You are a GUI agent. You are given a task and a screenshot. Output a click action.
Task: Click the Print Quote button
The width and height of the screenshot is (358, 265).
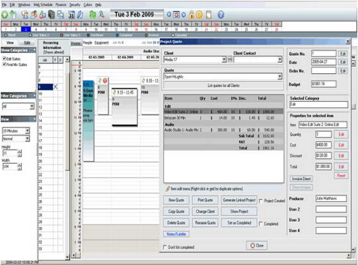click(x=205, y=200)
